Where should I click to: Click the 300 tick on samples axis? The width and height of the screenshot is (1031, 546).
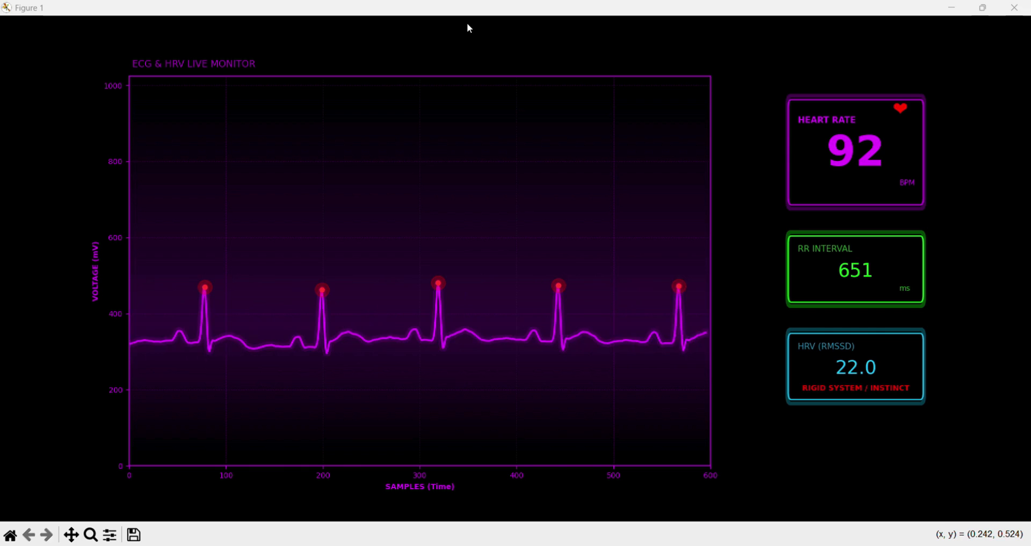[x=420, y=475]
